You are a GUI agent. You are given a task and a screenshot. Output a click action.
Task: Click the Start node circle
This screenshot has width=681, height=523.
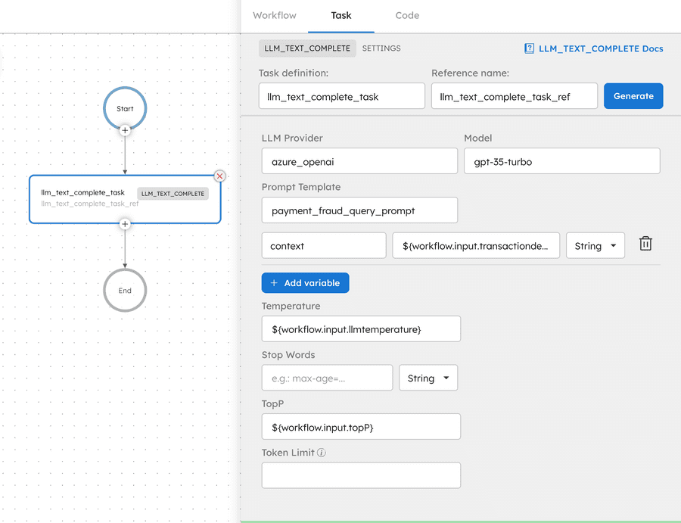pos(125,108)
